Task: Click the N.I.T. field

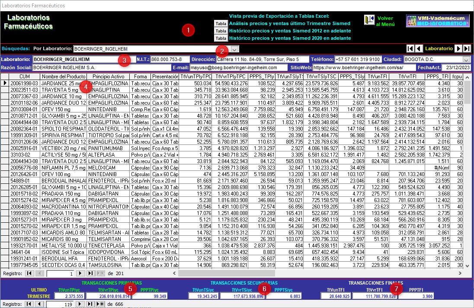Action: 170,60
